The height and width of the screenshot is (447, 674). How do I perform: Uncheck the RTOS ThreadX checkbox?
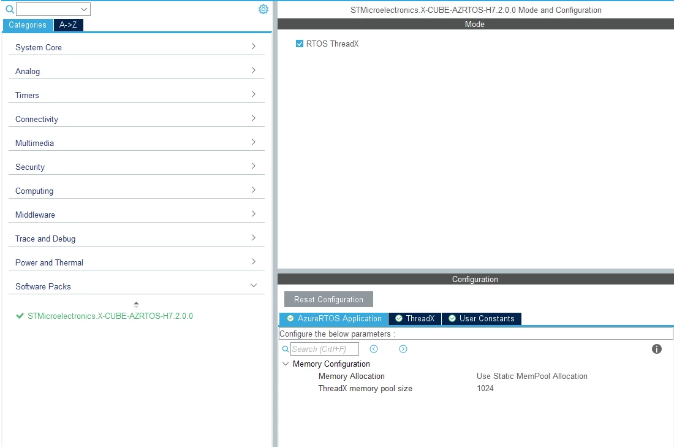pos(300,44)
